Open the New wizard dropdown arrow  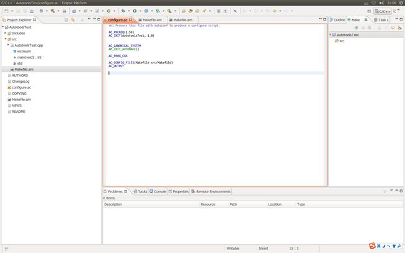pyautogui.click(x=12, y=11)
